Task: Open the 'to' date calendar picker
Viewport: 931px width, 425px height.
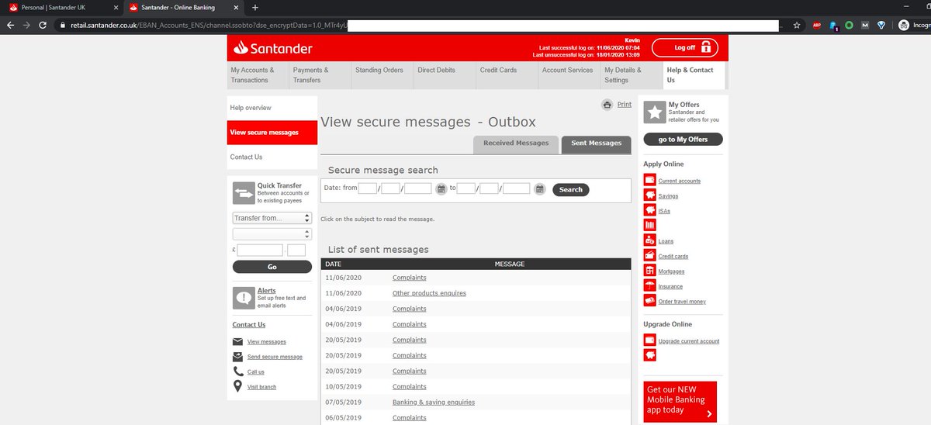Action: [x=540, y=188]
